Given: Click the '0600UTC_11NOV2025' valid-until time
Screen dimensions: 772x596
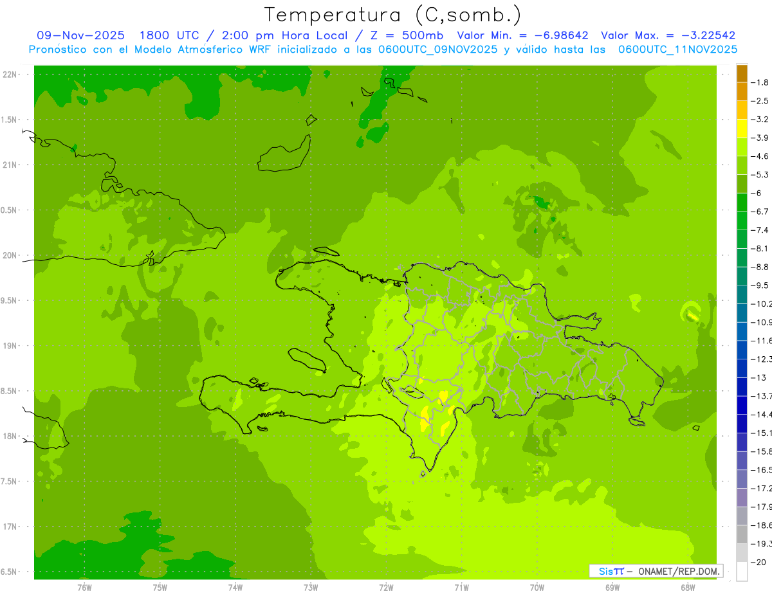Looking at the screenshot, I should (677, 50).
